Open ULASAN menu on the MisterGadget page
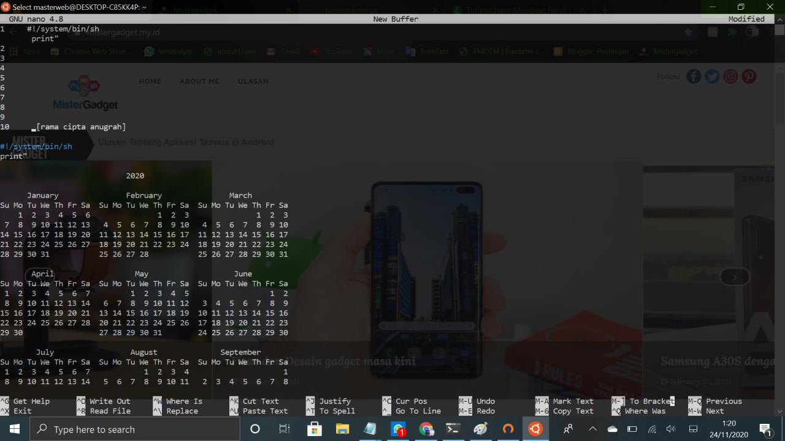 (x=253, y=81)
